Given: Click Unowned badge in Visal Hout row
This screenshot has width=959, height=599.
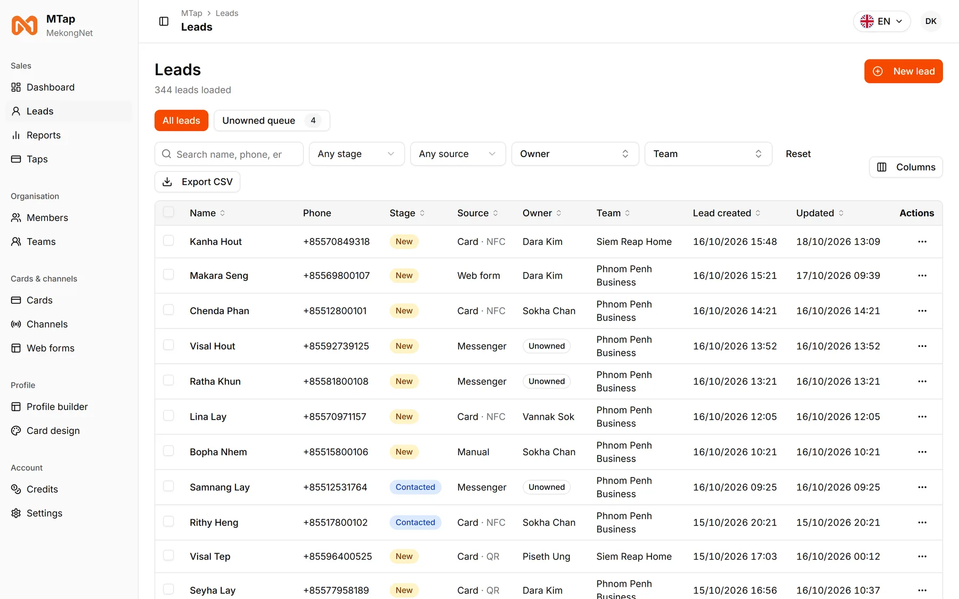Looking at the screenshot, I should coord(547,346).
